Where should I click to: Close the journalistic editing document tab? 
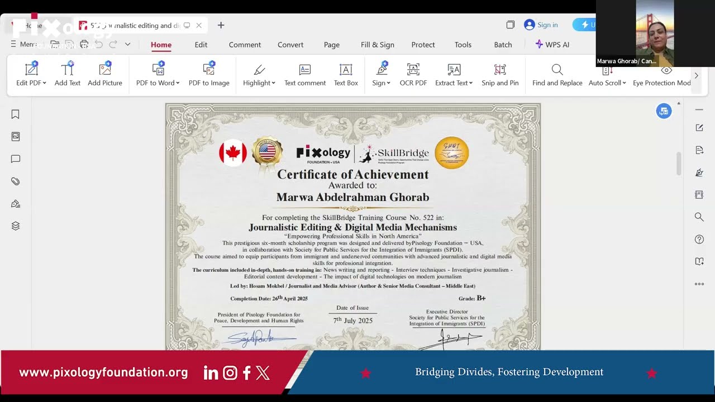pos(199,25)
